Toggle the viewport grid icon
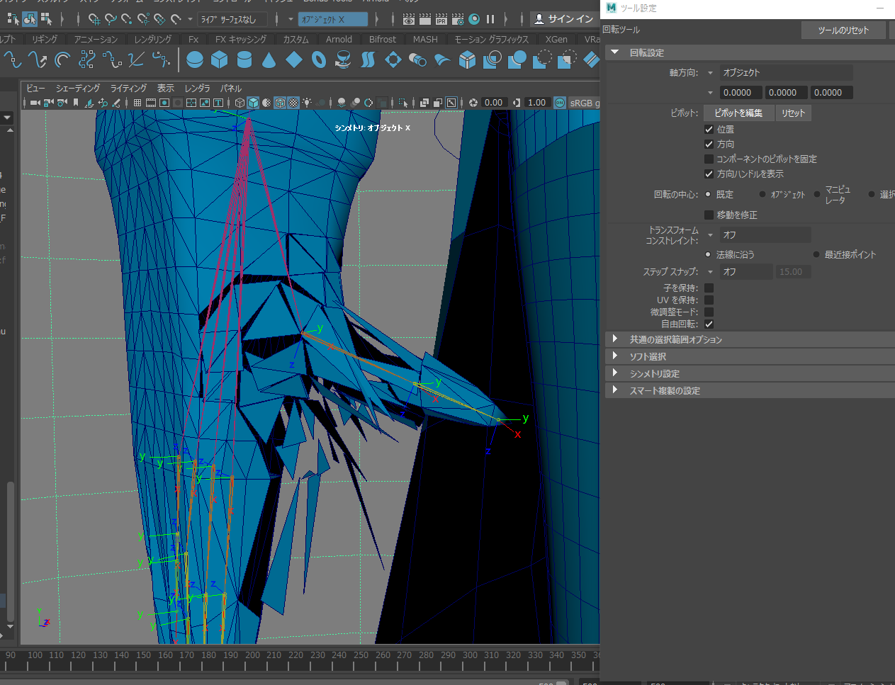This screenshot has width=895, height=685. (137, 103)
